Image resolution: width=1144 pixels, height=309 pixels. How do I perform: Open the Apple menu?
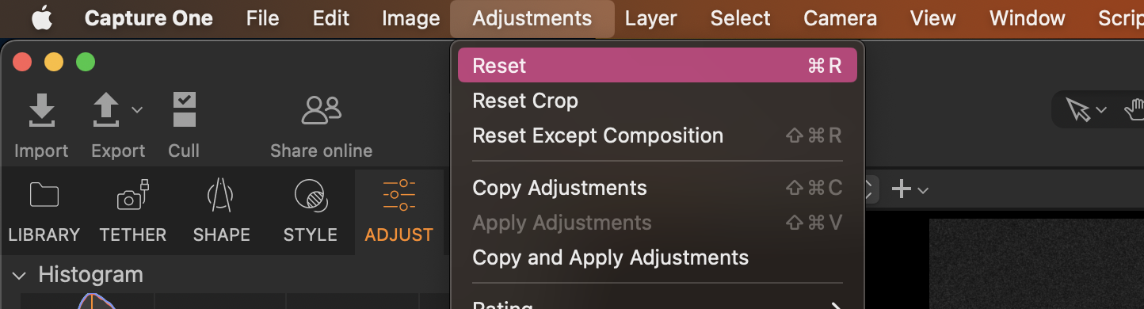point(41,18)
